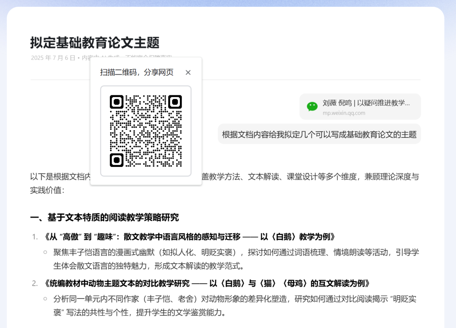Click the date 2025 年 7 月 6 日
Image resolution: width=456 pixels, height=328 pixels.
point(53,58)
